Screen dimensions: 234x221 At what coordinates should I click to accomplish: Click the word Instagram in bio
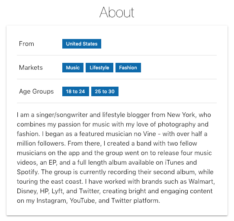[52, 201]
